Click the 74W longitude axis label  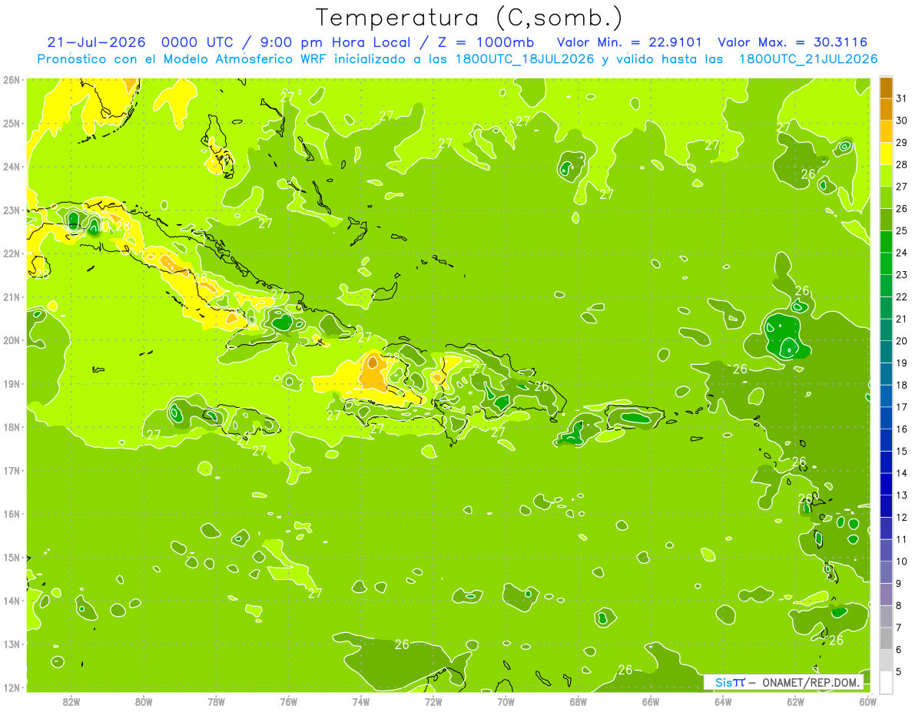click(x=361, y=701)
